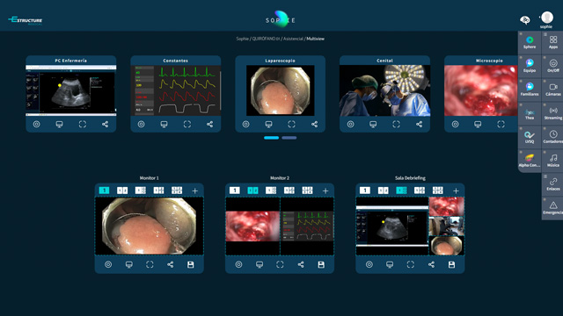Open the Sphere app
The width and height of the screenshot is (563, 316).
(530, 42)
